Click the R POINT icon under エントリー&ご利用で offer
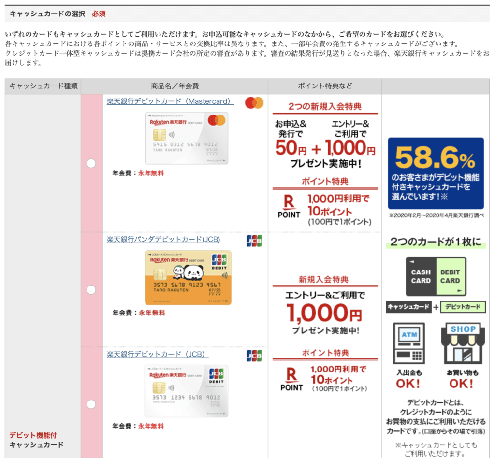495x458 pixels. point(291,380)
